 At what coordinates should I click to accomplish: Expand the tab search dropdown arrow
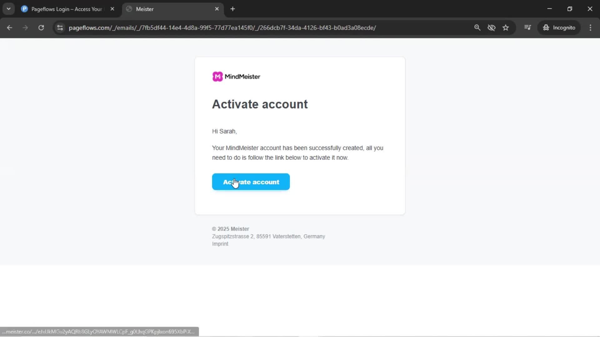click(x=8, y=9)
